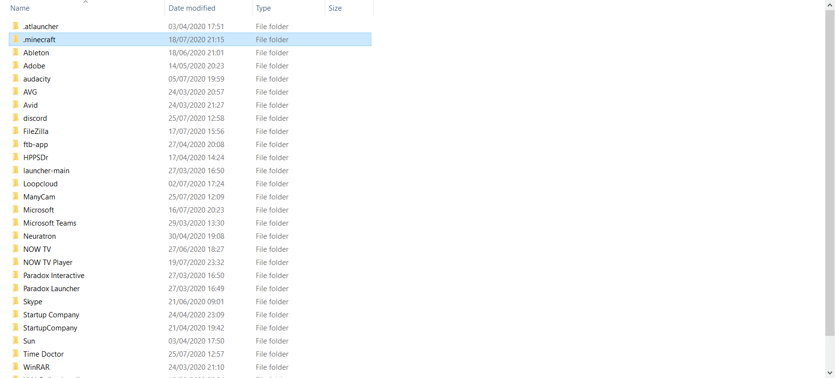
Task: Select the discord folder icon
Action: point(16,117)
